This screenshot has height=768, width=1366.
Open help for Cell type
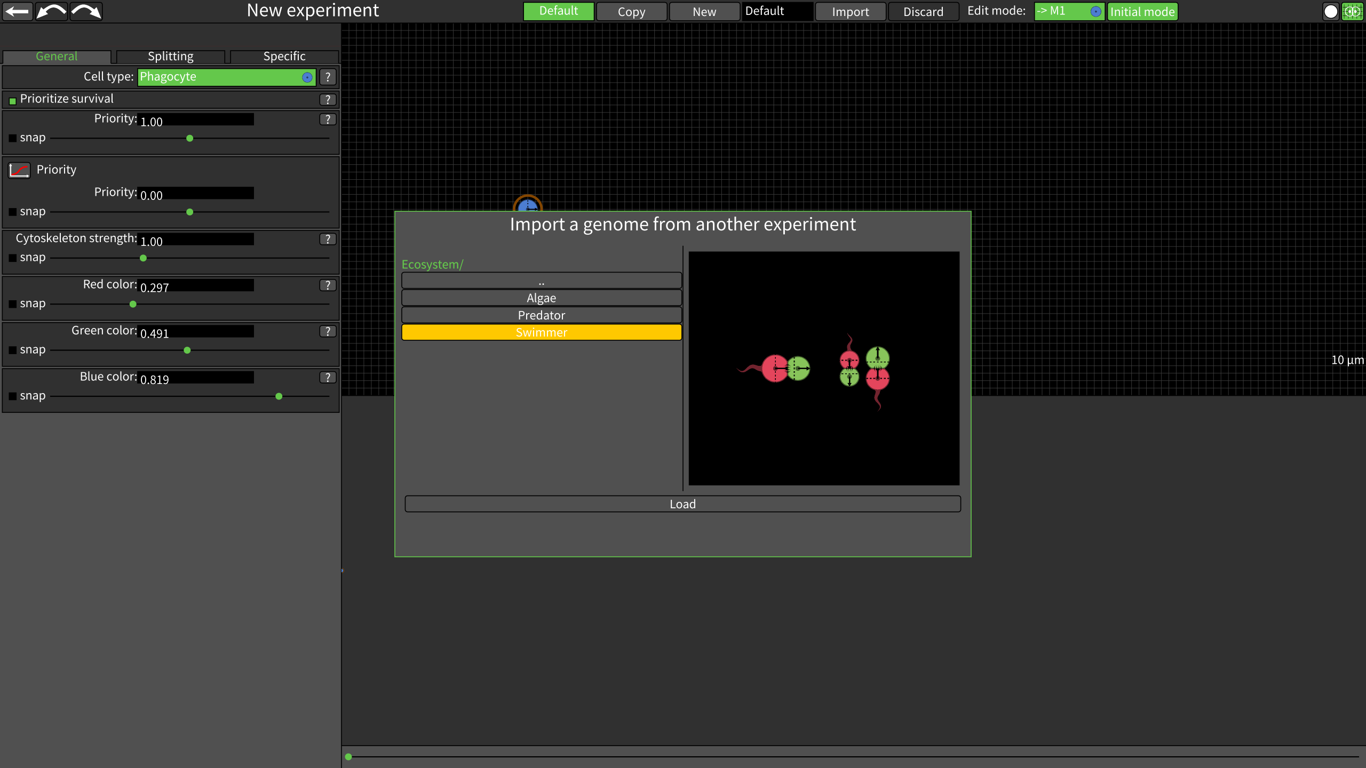pos(328,77)
